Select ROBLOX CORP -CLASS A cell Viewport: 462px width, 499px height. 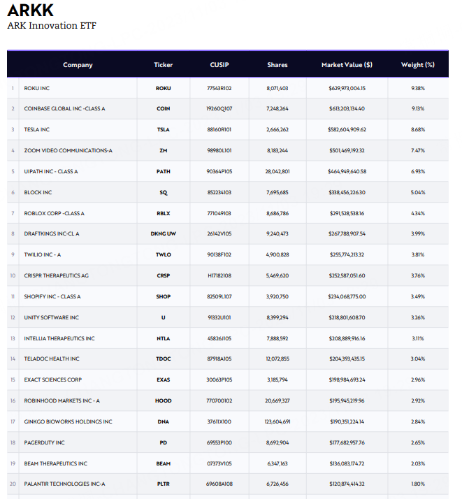tap(78, 213)
